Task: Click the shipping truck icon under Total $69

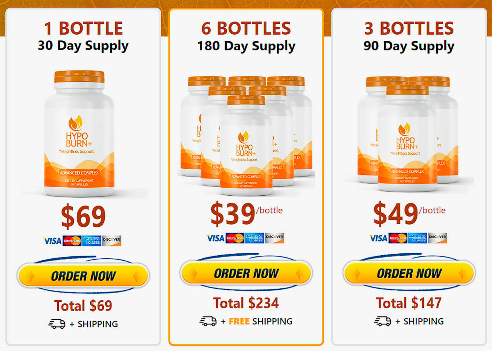Action: pyautogui.click(x=57, y=324)
